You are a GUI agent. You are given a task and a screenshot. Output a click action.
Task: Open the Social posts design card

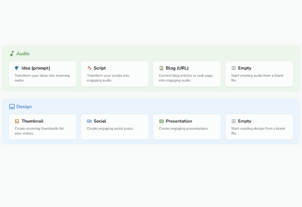(x=115, y=127)
